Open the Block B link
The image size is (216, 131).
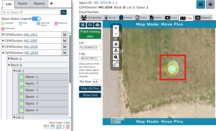pyautogui.click(x=21, y=65)
